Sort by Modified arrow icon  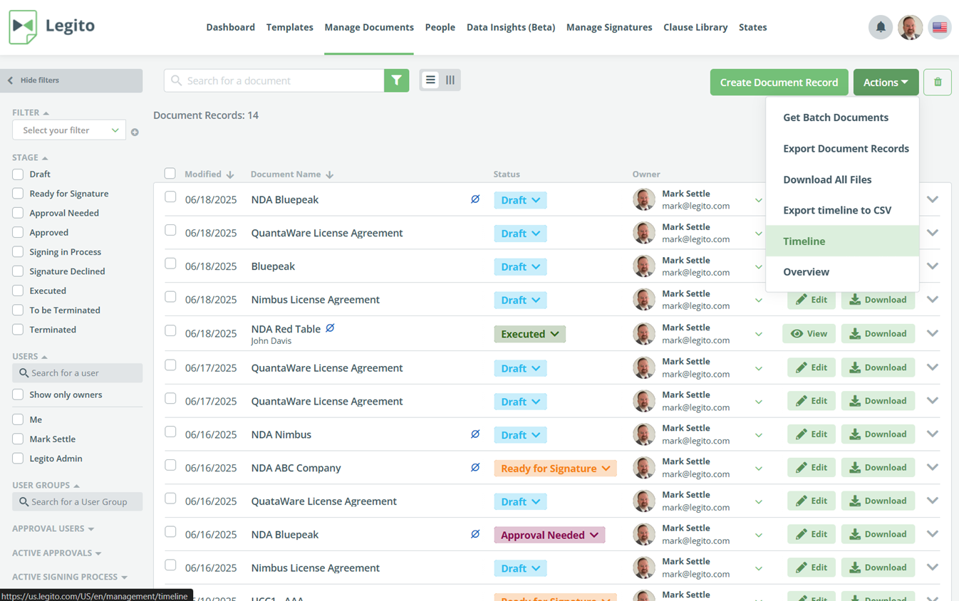pyautogui.click(x=230, y=174)
